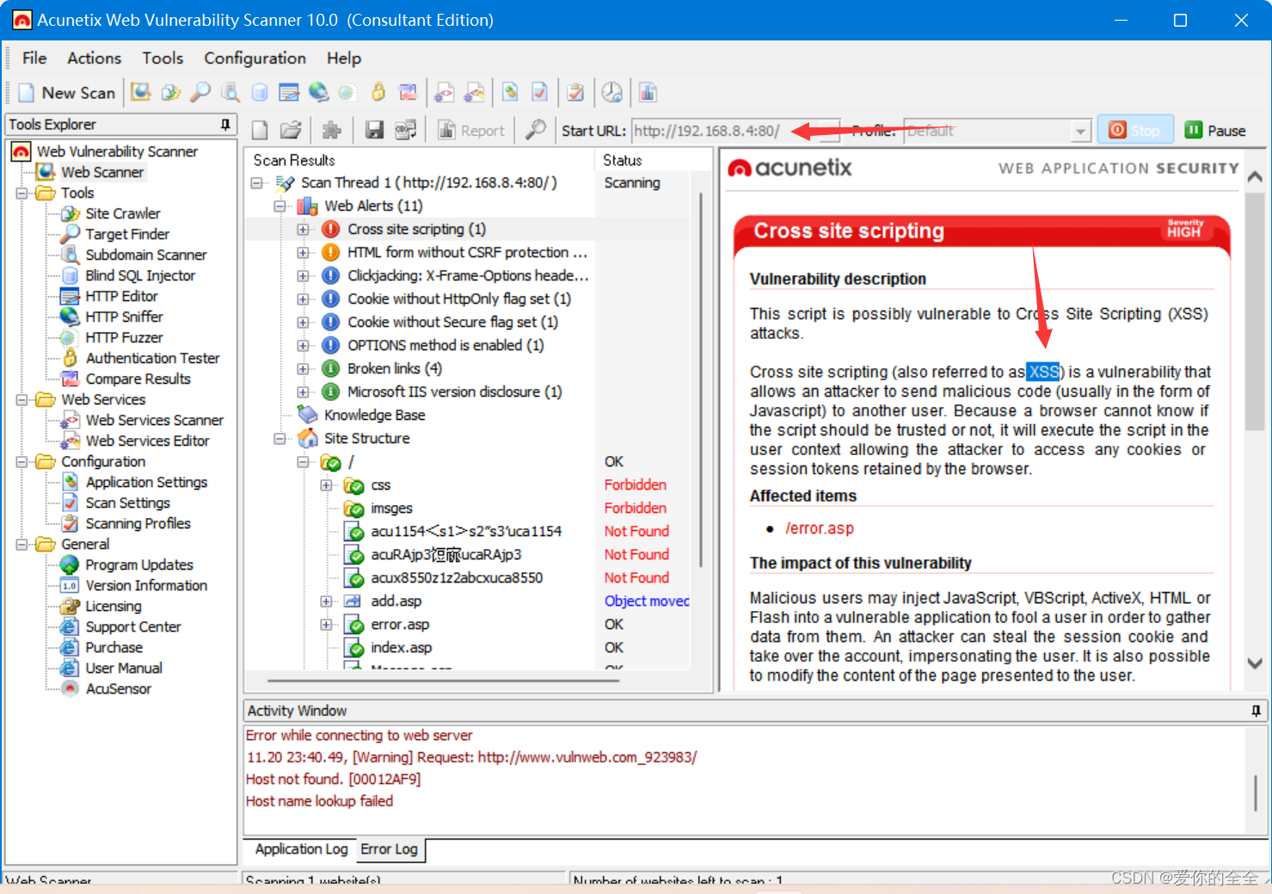
Task: Expand Cookie without HttpOnly flag set node
Action: click(303, 299)
